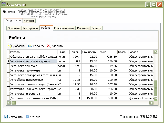This screenshot has width=164, height=123.
Task: Switch to the Каталог tab
Action: pyautogui.click(x=29, y=21)
